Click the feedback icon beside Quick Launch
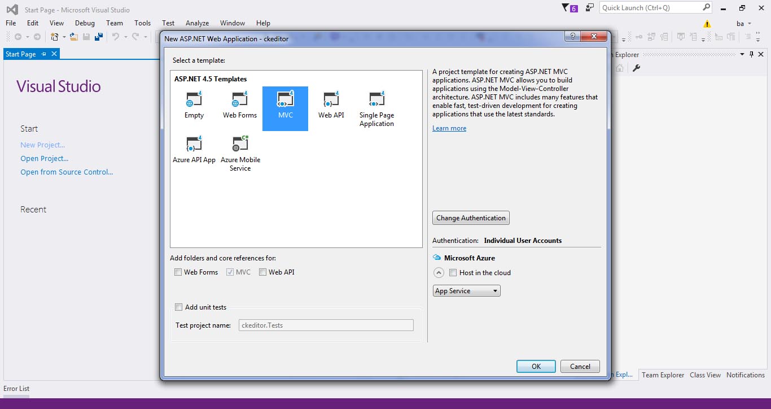 (589, 8)
